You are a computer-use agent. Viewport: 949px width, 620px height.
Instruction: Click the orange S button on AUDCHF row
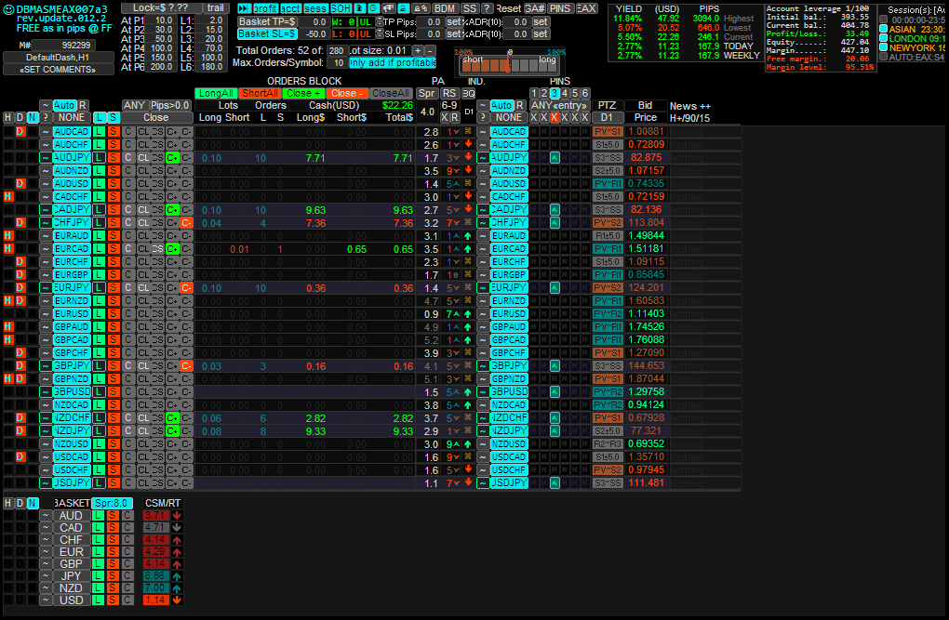click(114, 145)
